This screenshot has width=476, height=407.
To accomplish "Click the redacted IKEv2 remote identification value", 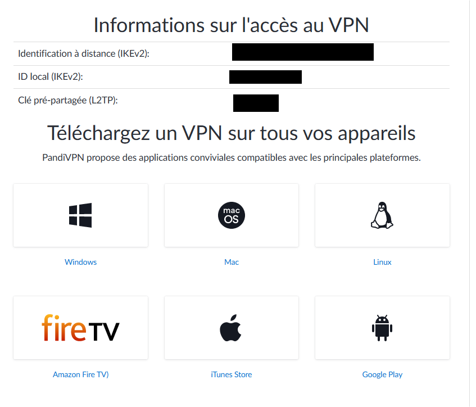I will [302, 52].
